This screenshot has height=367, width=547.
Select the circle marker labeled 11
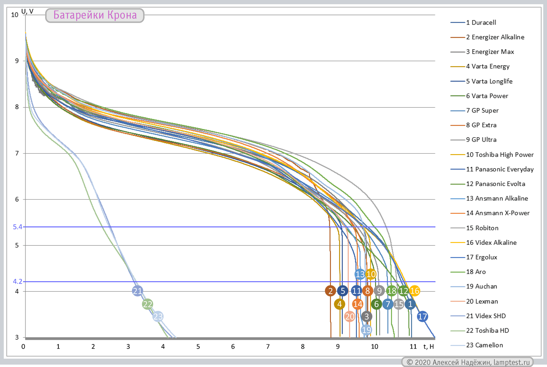click(356, 291)
